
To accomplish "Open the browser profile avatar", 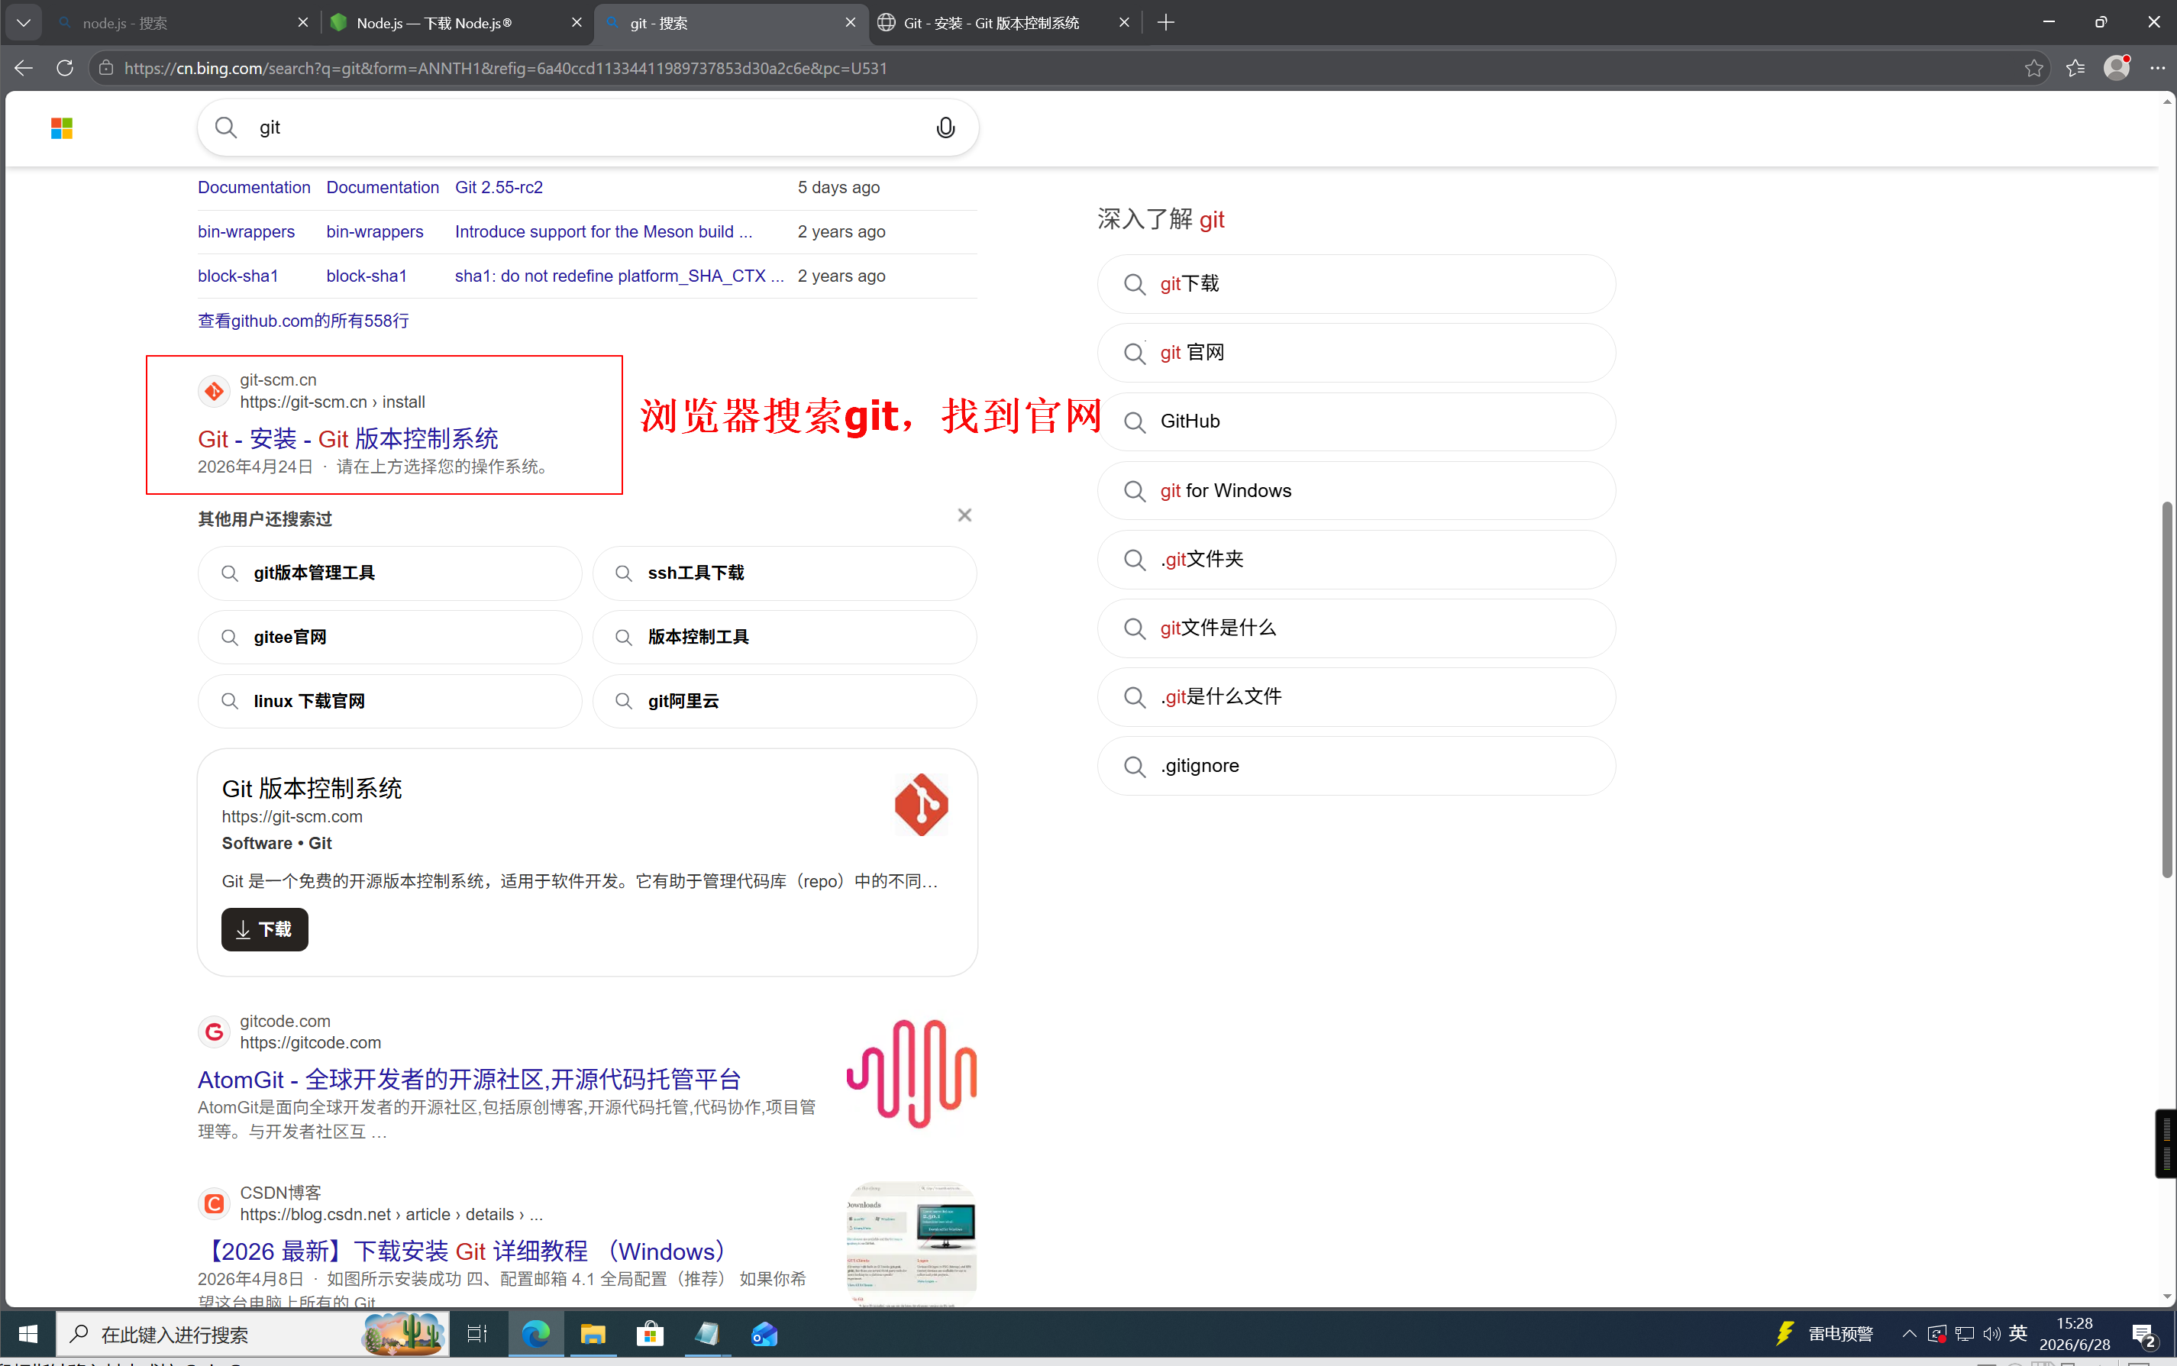I will click(2117, 68).
